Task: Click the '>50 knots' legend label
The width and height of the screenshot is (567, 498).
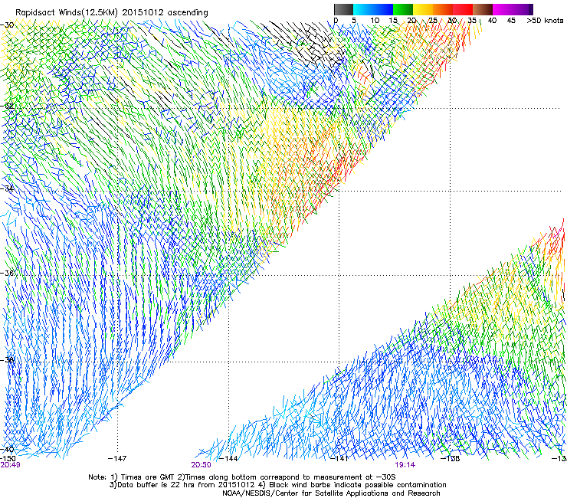Action: 545,21
